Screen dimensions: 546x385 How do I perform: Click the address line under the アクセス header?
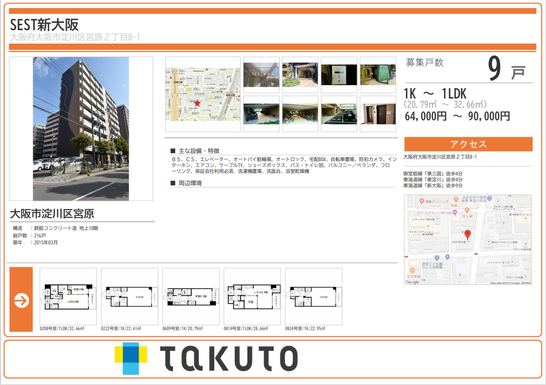[440, 157]
